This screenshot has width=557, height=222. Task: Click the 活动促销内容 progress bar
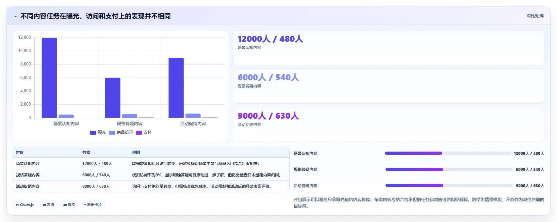point(449,185)
